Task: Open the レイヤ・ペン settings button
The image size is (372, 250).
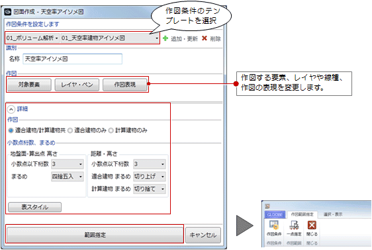Action: point(77,85)
